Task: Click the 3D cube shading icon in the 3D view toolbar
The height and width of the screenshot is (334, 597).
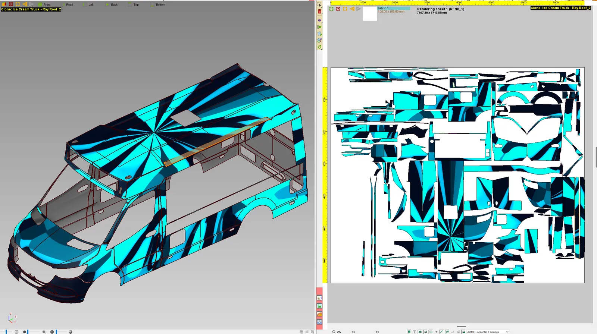Action: pos(4,4)
